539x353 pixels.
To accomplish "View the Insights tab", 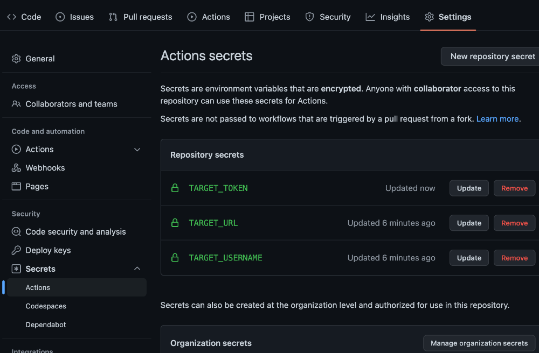I will pos(388,17).
